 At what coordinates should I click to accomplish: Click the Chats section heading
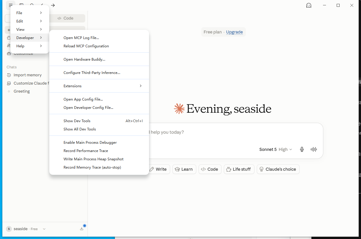(12, 67)
